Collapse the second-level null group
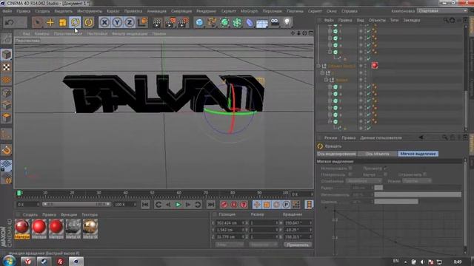 [323, 73]
